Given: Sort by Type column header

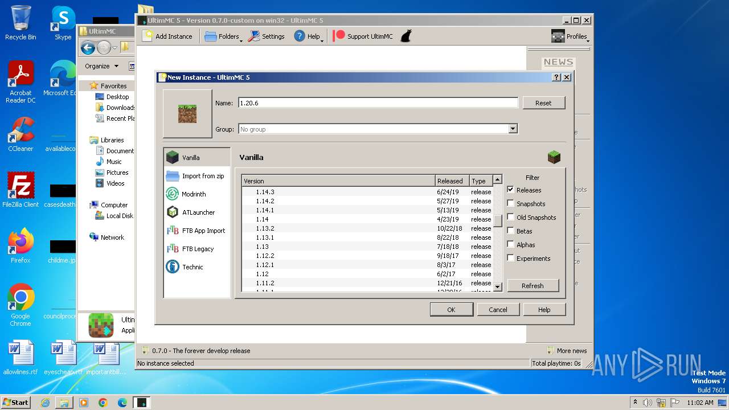Looking at the screenshot, I should tap(481, 181).
